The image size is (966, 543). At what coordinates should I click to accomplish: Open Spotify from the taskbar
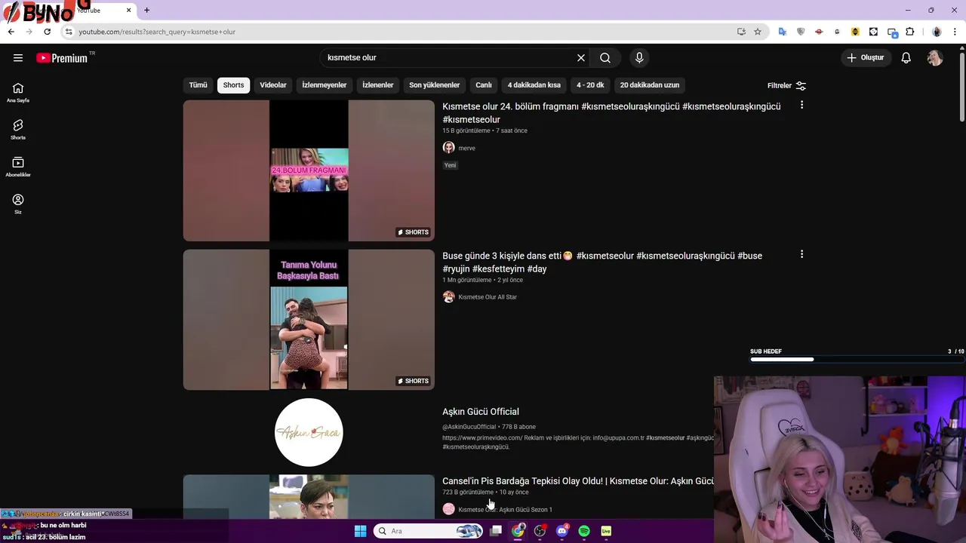(584, 531)
